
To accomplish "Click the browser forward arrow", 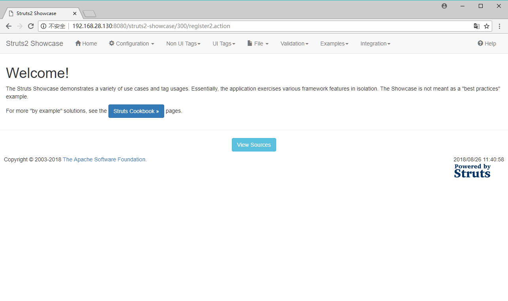I will coord(20,26).
